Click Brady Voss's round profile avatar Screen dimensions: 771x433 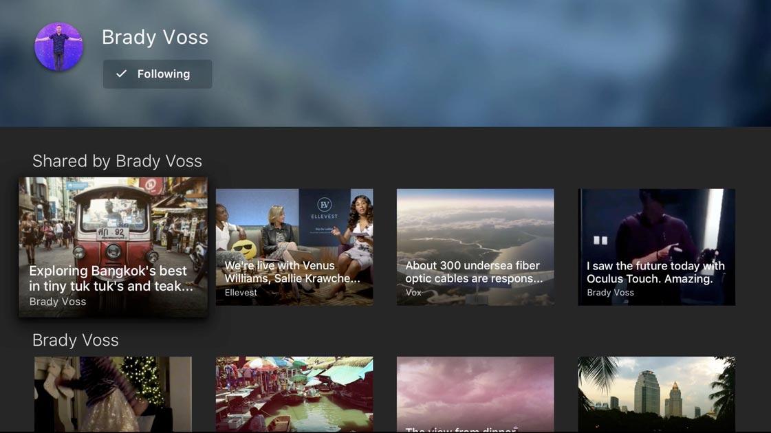click(x=58, y=47)
